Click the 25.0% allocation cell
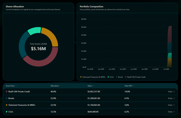Screen dimensions: 181x118 click(53, 98)
